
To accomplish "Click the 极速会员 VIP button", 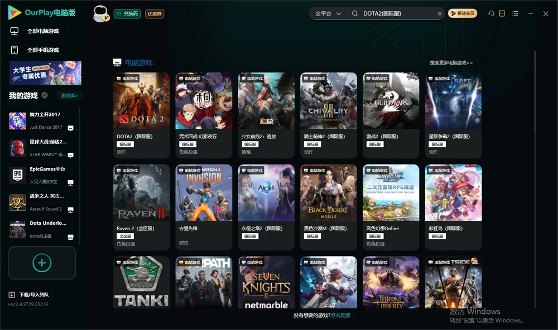I will pos(462,13).
